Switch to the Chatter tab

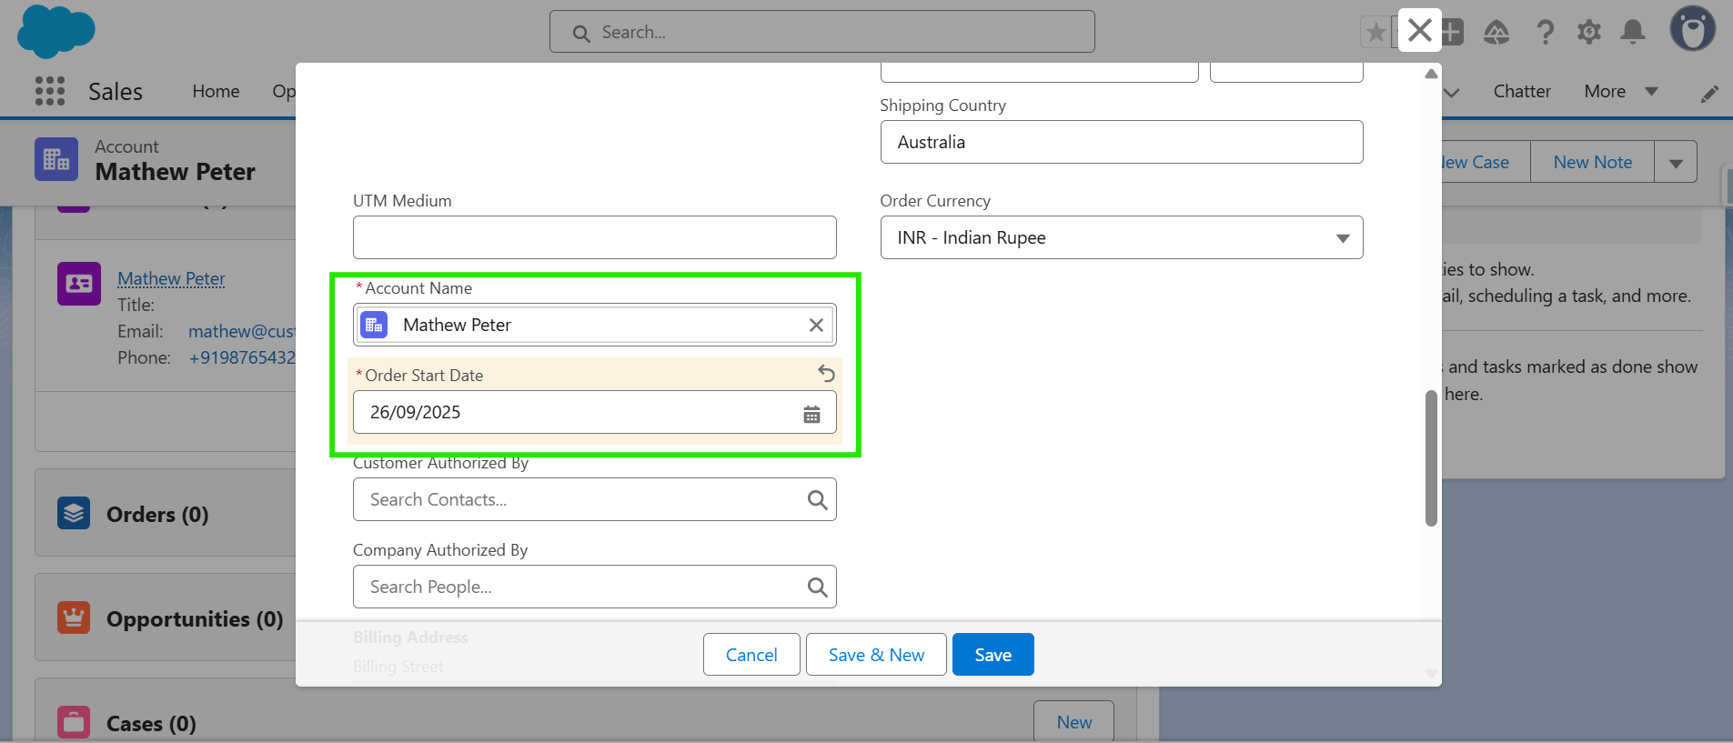coord(1521,91)
